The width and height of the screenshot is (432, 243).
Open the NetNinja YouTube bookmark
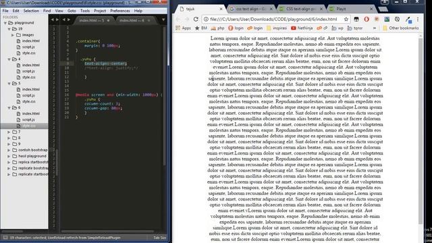302,28
